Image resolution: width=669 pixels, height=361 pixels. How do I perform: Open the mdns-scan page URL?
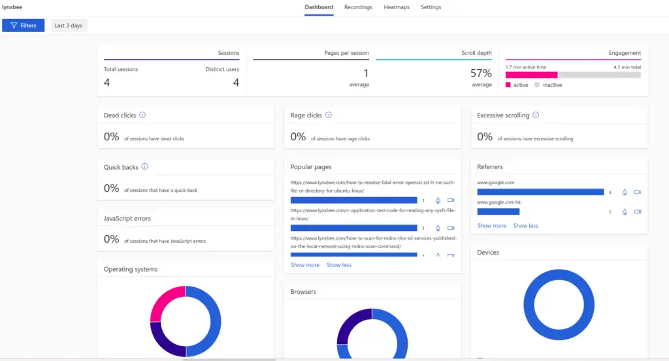[x=373, y=242]
